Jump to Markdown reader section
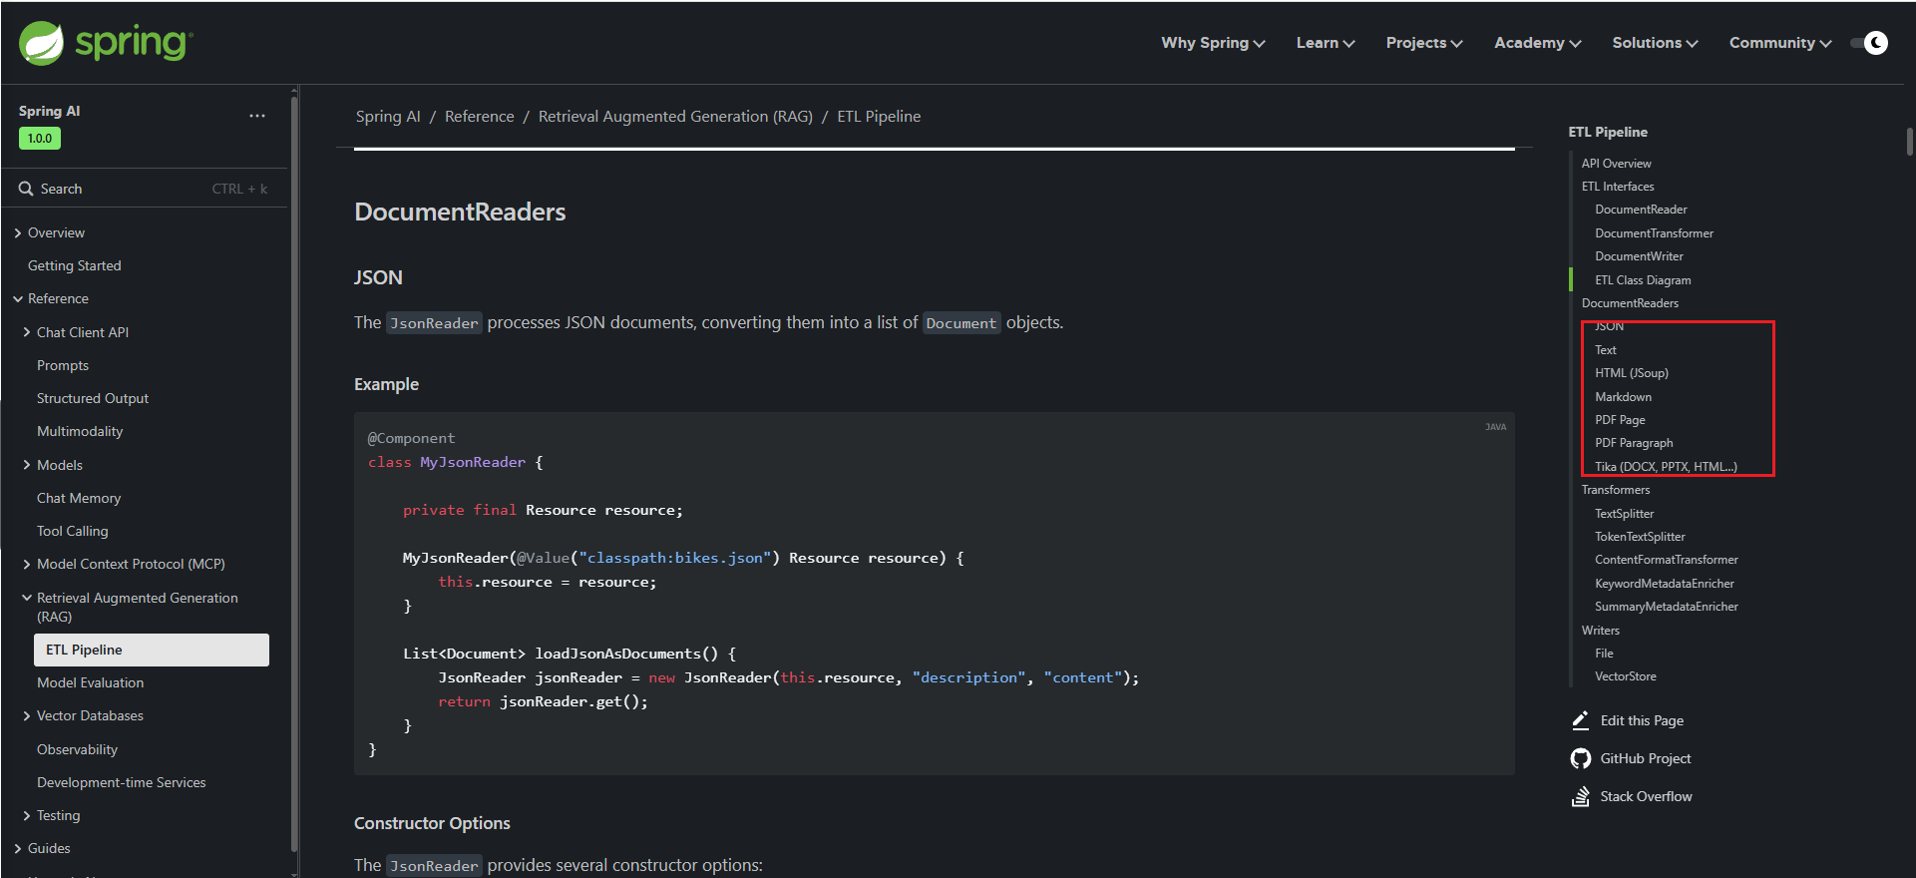The image size is (1916, 878). click(x=1623, y=397)
